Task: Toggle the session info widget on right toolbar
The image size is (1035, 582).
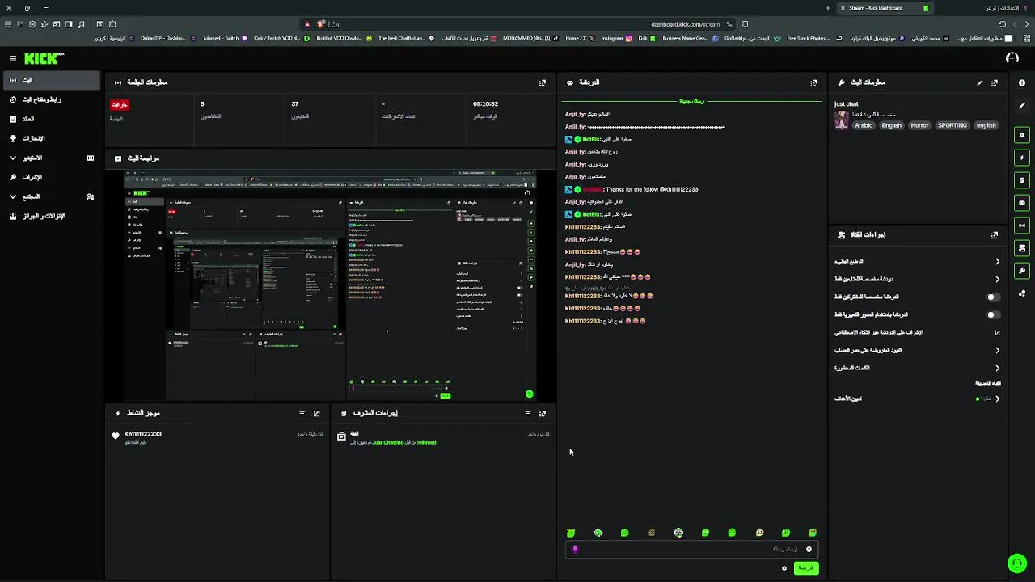Action: 1022,226
